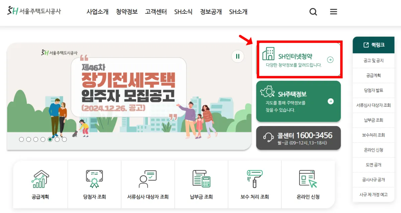Open 공고 및 공지 in quick links
401x213 pixels.
[x=374, y=61]
